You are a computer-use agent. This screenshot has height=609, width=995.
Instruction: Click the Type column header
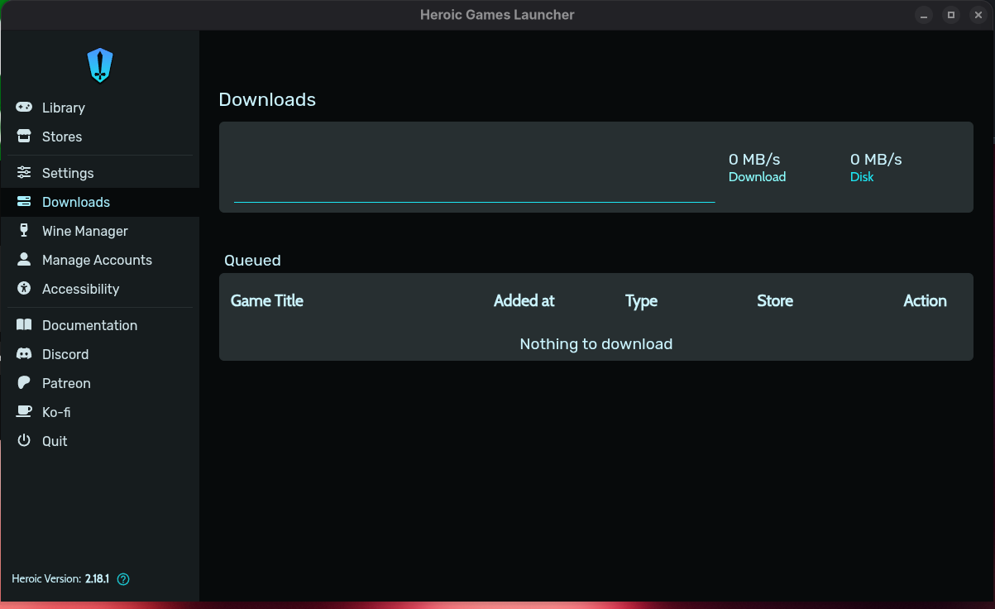641,301
